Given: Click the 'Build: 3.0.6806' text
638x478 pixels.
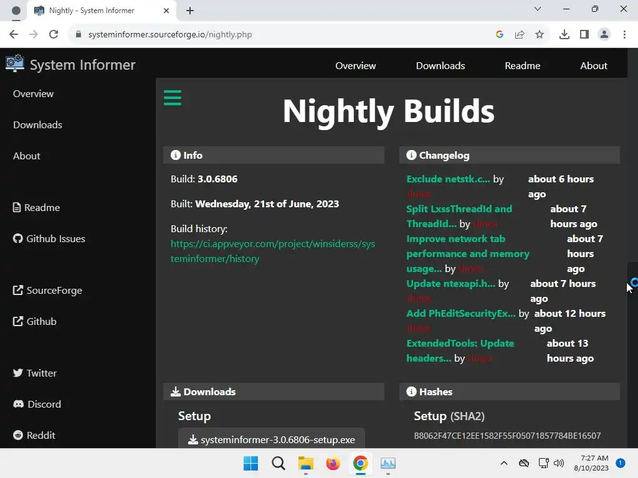Looking at the screenshot, I should click(204, 179).
